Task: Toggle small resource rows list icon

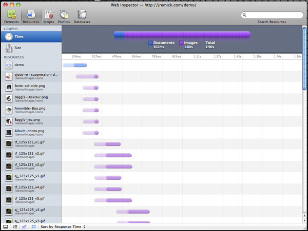Action: tap(34, 227)
